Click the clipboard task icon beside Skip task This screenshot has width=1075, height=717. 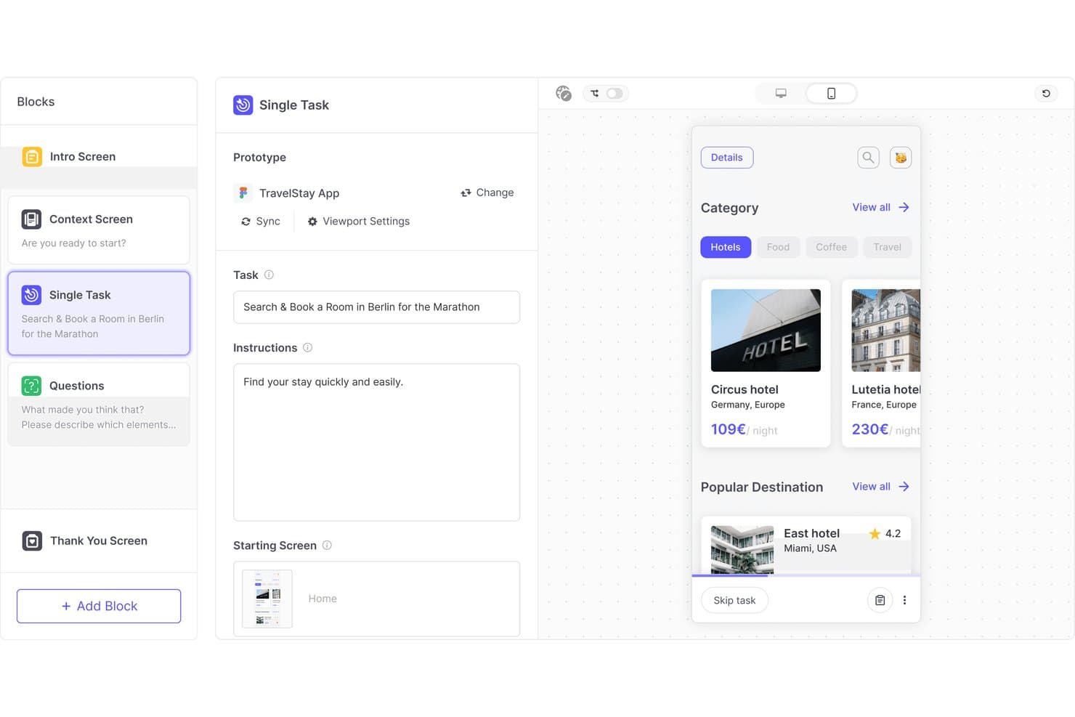(880, 600)
